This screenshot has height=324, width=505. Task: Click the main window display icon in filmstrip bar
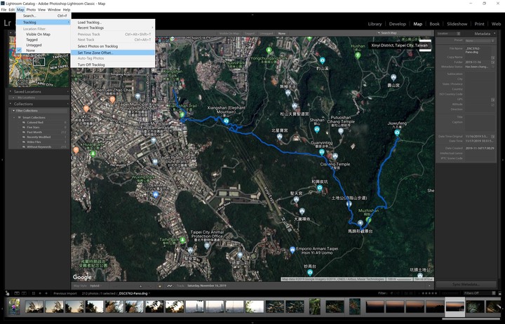[x=16, y=293]
